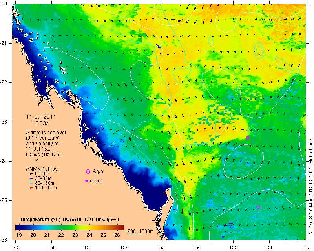
Task: Click the '21' colorbar tick label
Action: pyautogui.click(x=47, y=235)
